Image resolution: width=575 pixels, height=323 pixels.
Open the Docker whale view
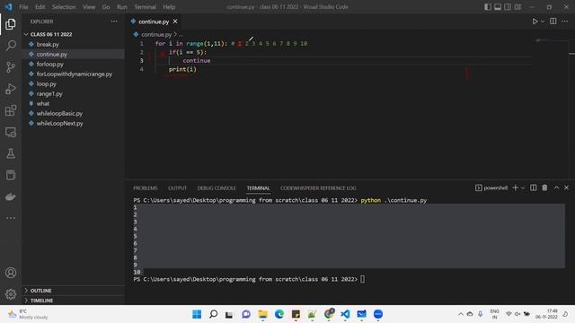pyautogui.click(x=11, y=196)
